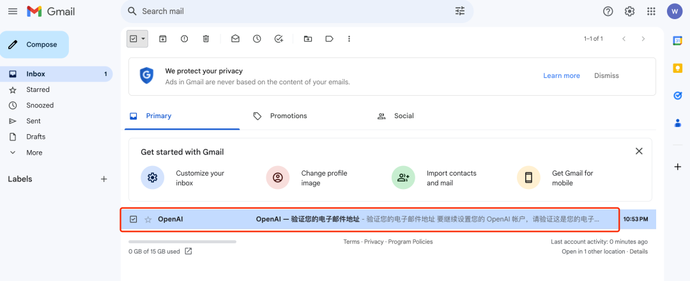Delete selected email with trash icon
690x281 pixels.
pyautogui.click(x=206, y=39)
